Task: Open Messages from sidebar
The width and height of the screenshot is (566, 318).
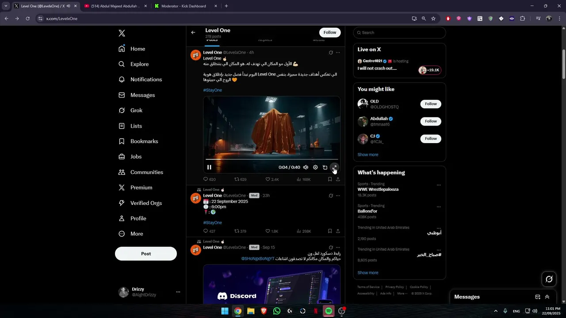Action: tap(137, 95)
